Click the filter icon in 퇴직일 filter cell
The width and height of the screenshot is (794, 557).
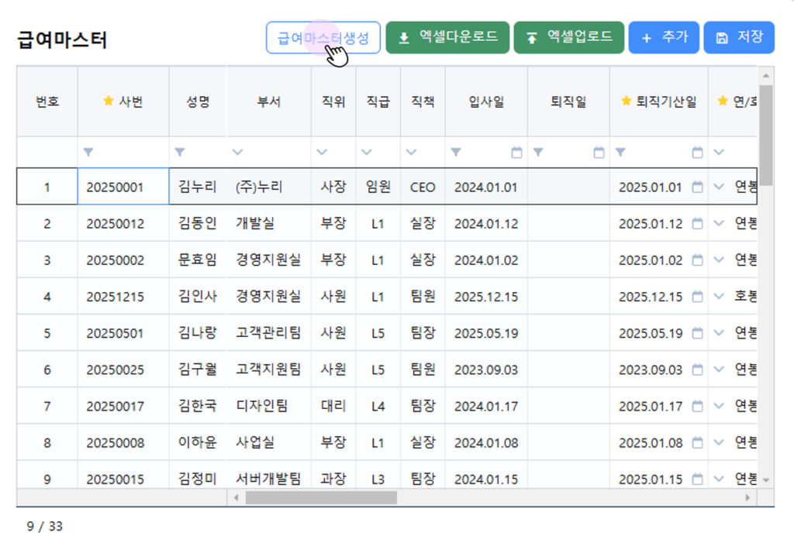pyautogui.click(x=538, y=153)
